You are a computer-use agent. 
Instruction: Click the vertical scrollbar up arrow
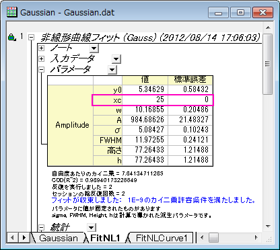tap(268, 28)
